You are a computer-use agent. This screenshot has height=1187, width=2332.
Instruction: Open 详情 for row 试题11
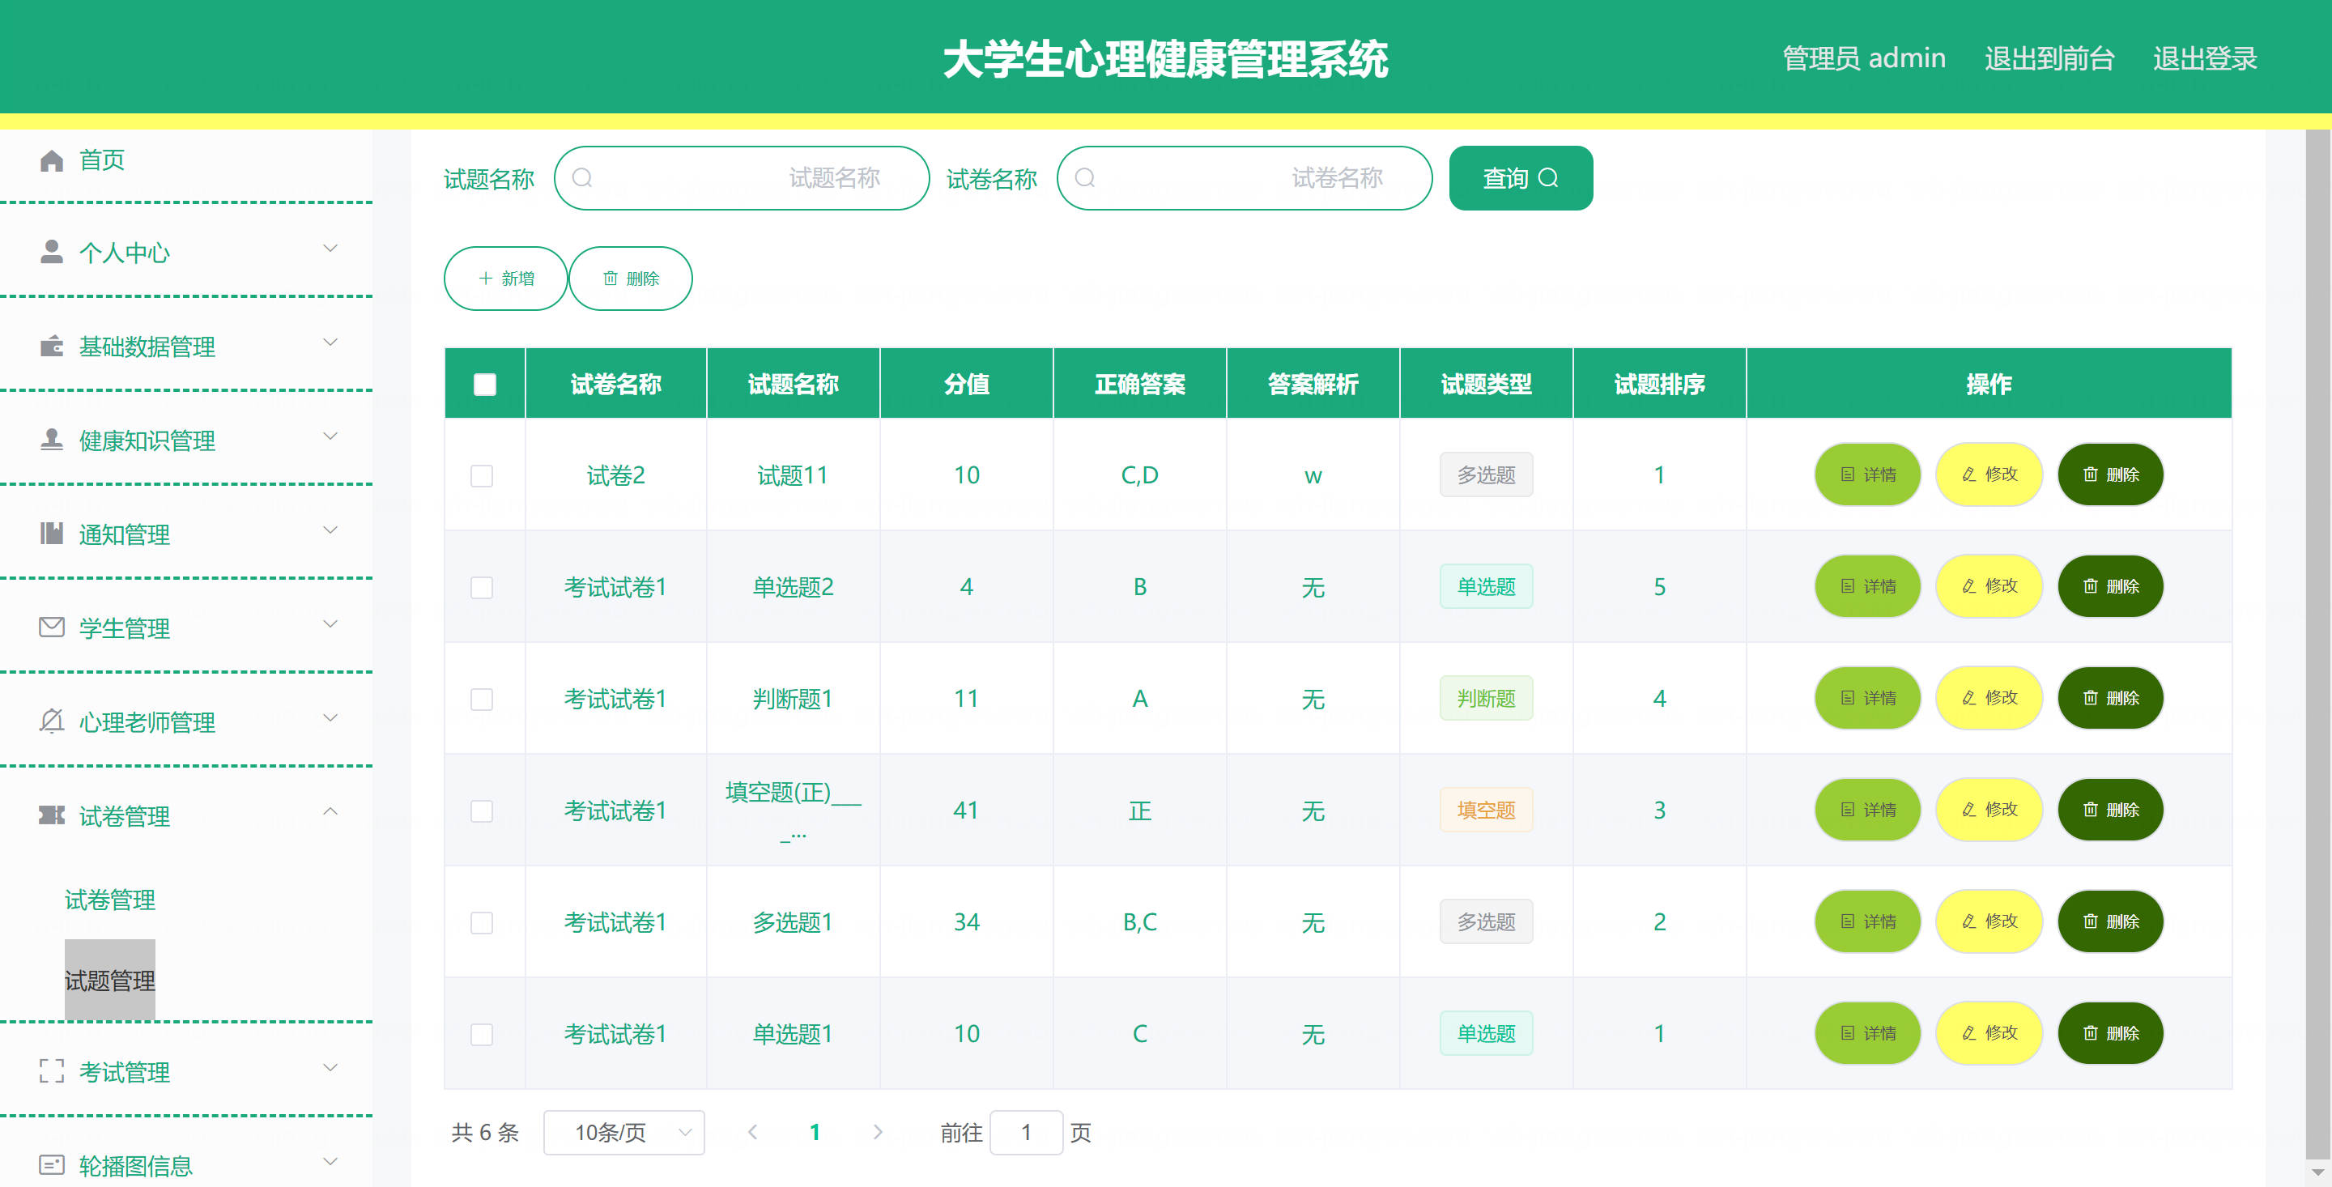pos(1867,474)
